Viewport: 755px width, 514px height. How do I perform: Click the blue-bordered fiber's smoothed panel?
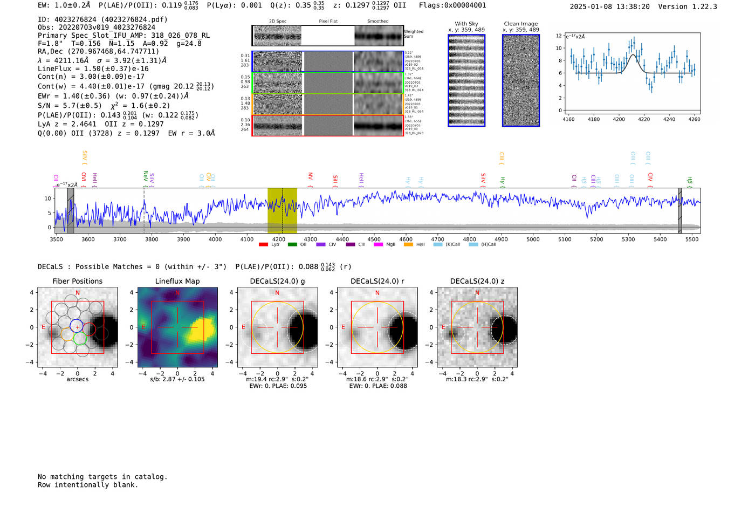point(379,61)
